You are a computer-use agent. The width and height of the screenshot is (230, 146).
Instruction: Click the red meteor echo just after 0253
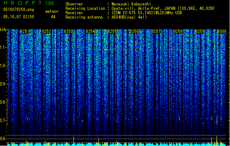click(x=73, y=118)
